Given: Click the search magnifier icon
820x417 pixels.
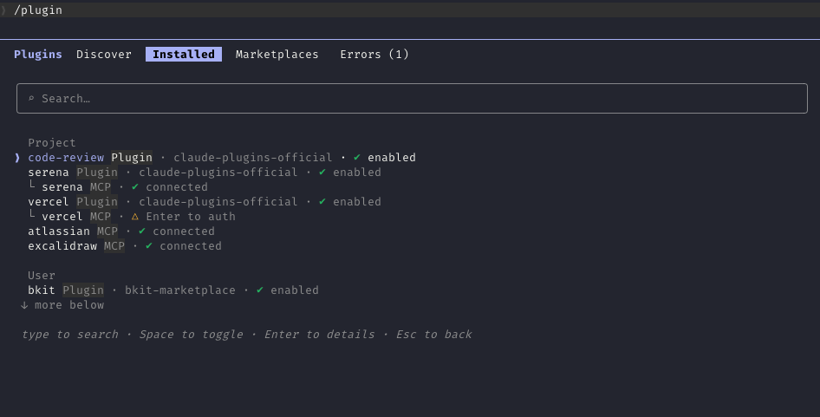Looking at the screenshot, I should 31,98.
